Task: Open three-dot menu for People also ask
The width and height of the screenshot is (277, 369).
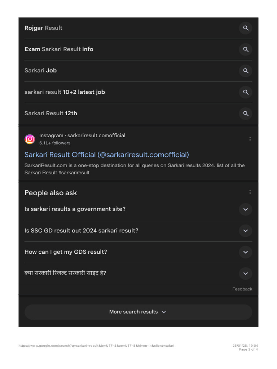Action: pyautogui.click(x=250, y=192)
